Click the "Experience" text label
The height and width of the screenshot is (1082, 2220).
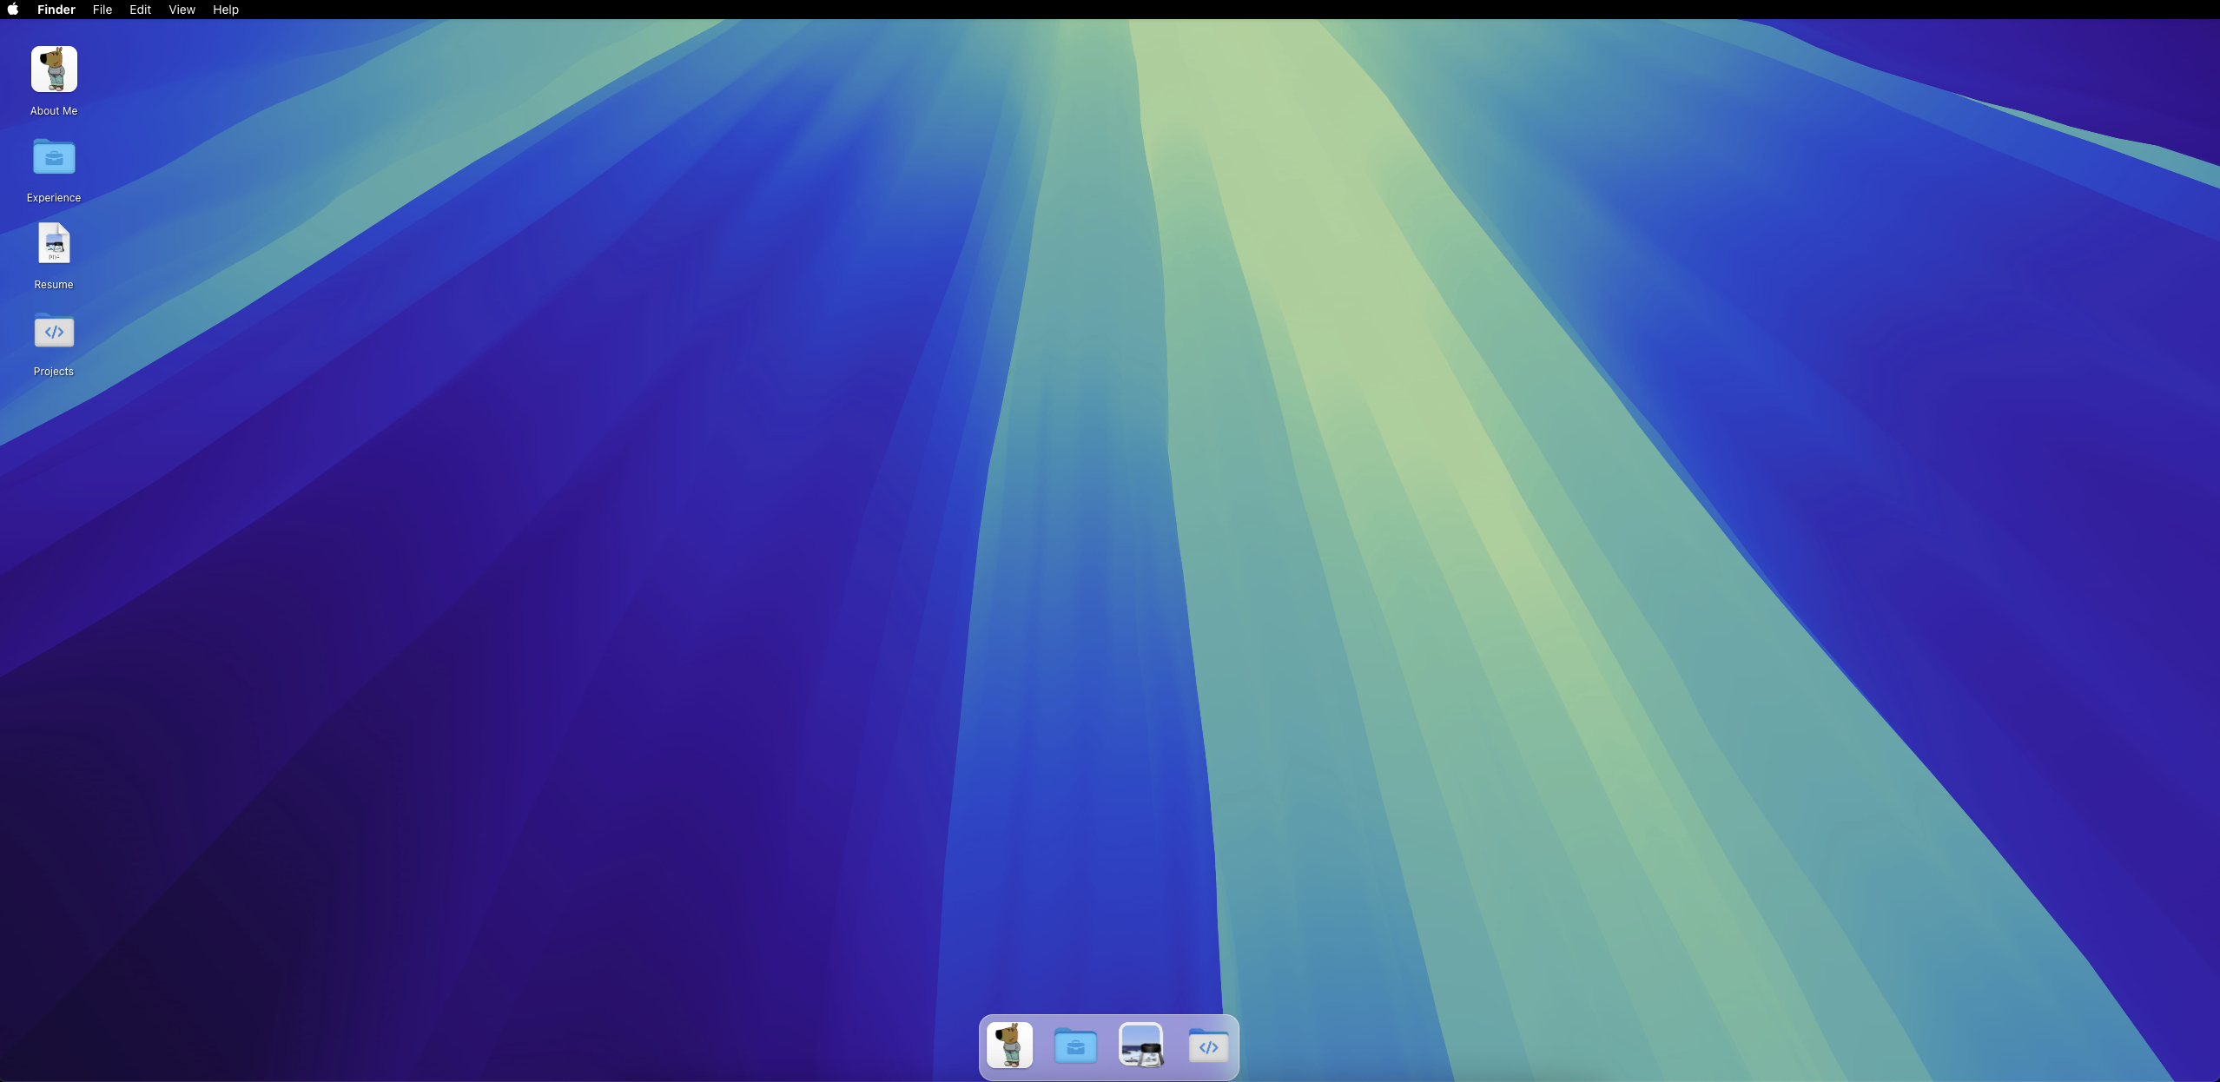(54, 198)
